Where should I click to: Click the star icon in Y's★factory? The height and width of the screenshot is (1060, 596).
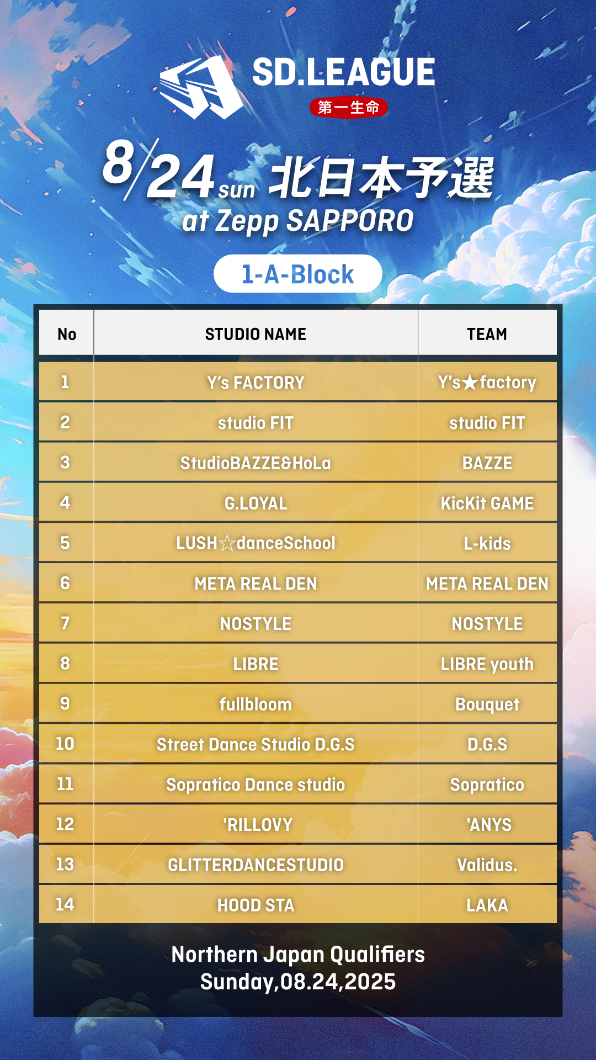(470, 383)
